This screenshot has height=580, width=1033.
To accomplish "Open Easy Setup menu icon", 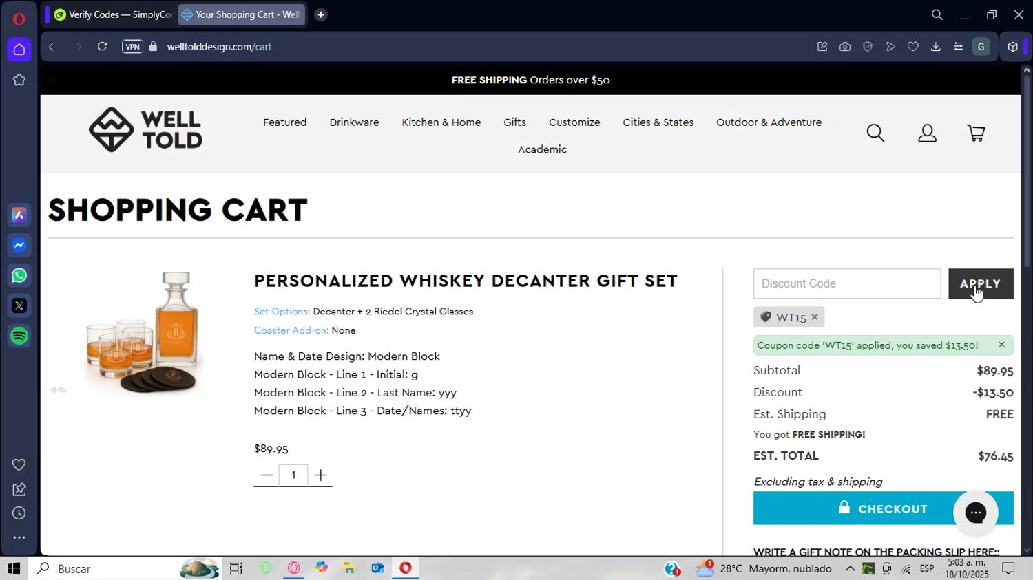I will coord(958,47).
